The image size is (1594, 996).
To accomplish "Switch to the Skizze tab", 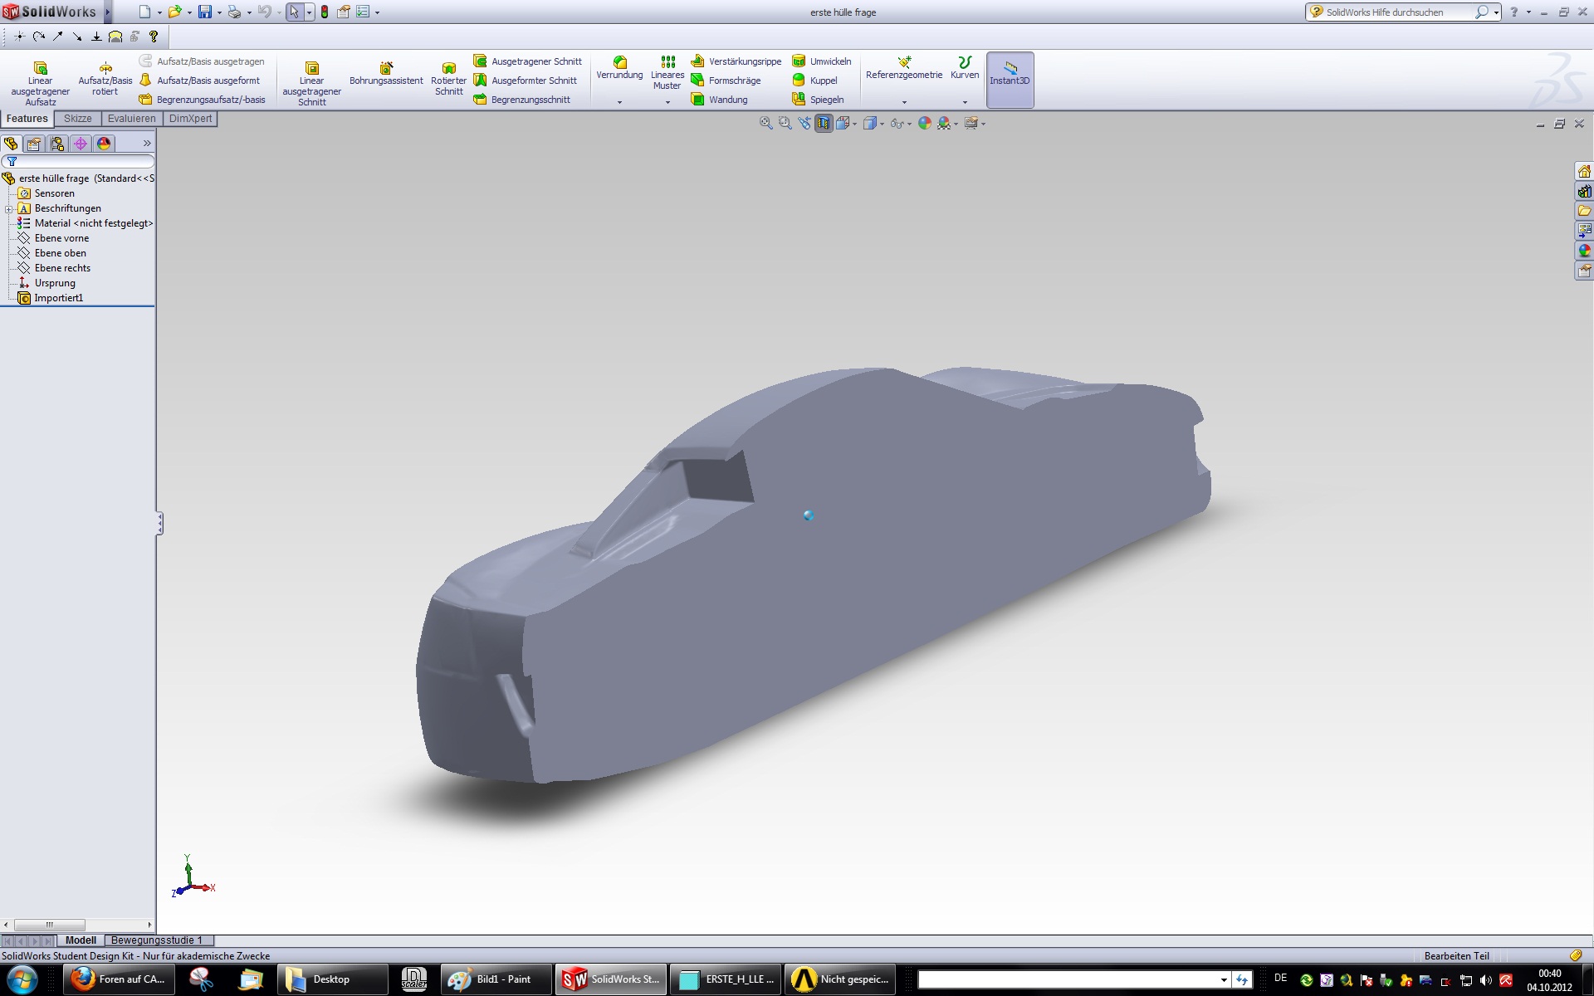I will pos(78,119).
